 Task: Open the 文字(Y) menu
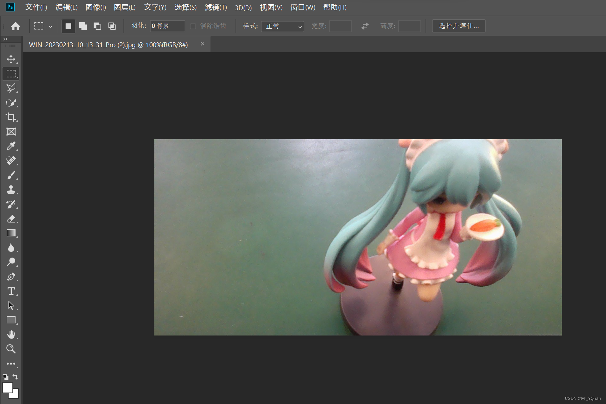[155, 7]
